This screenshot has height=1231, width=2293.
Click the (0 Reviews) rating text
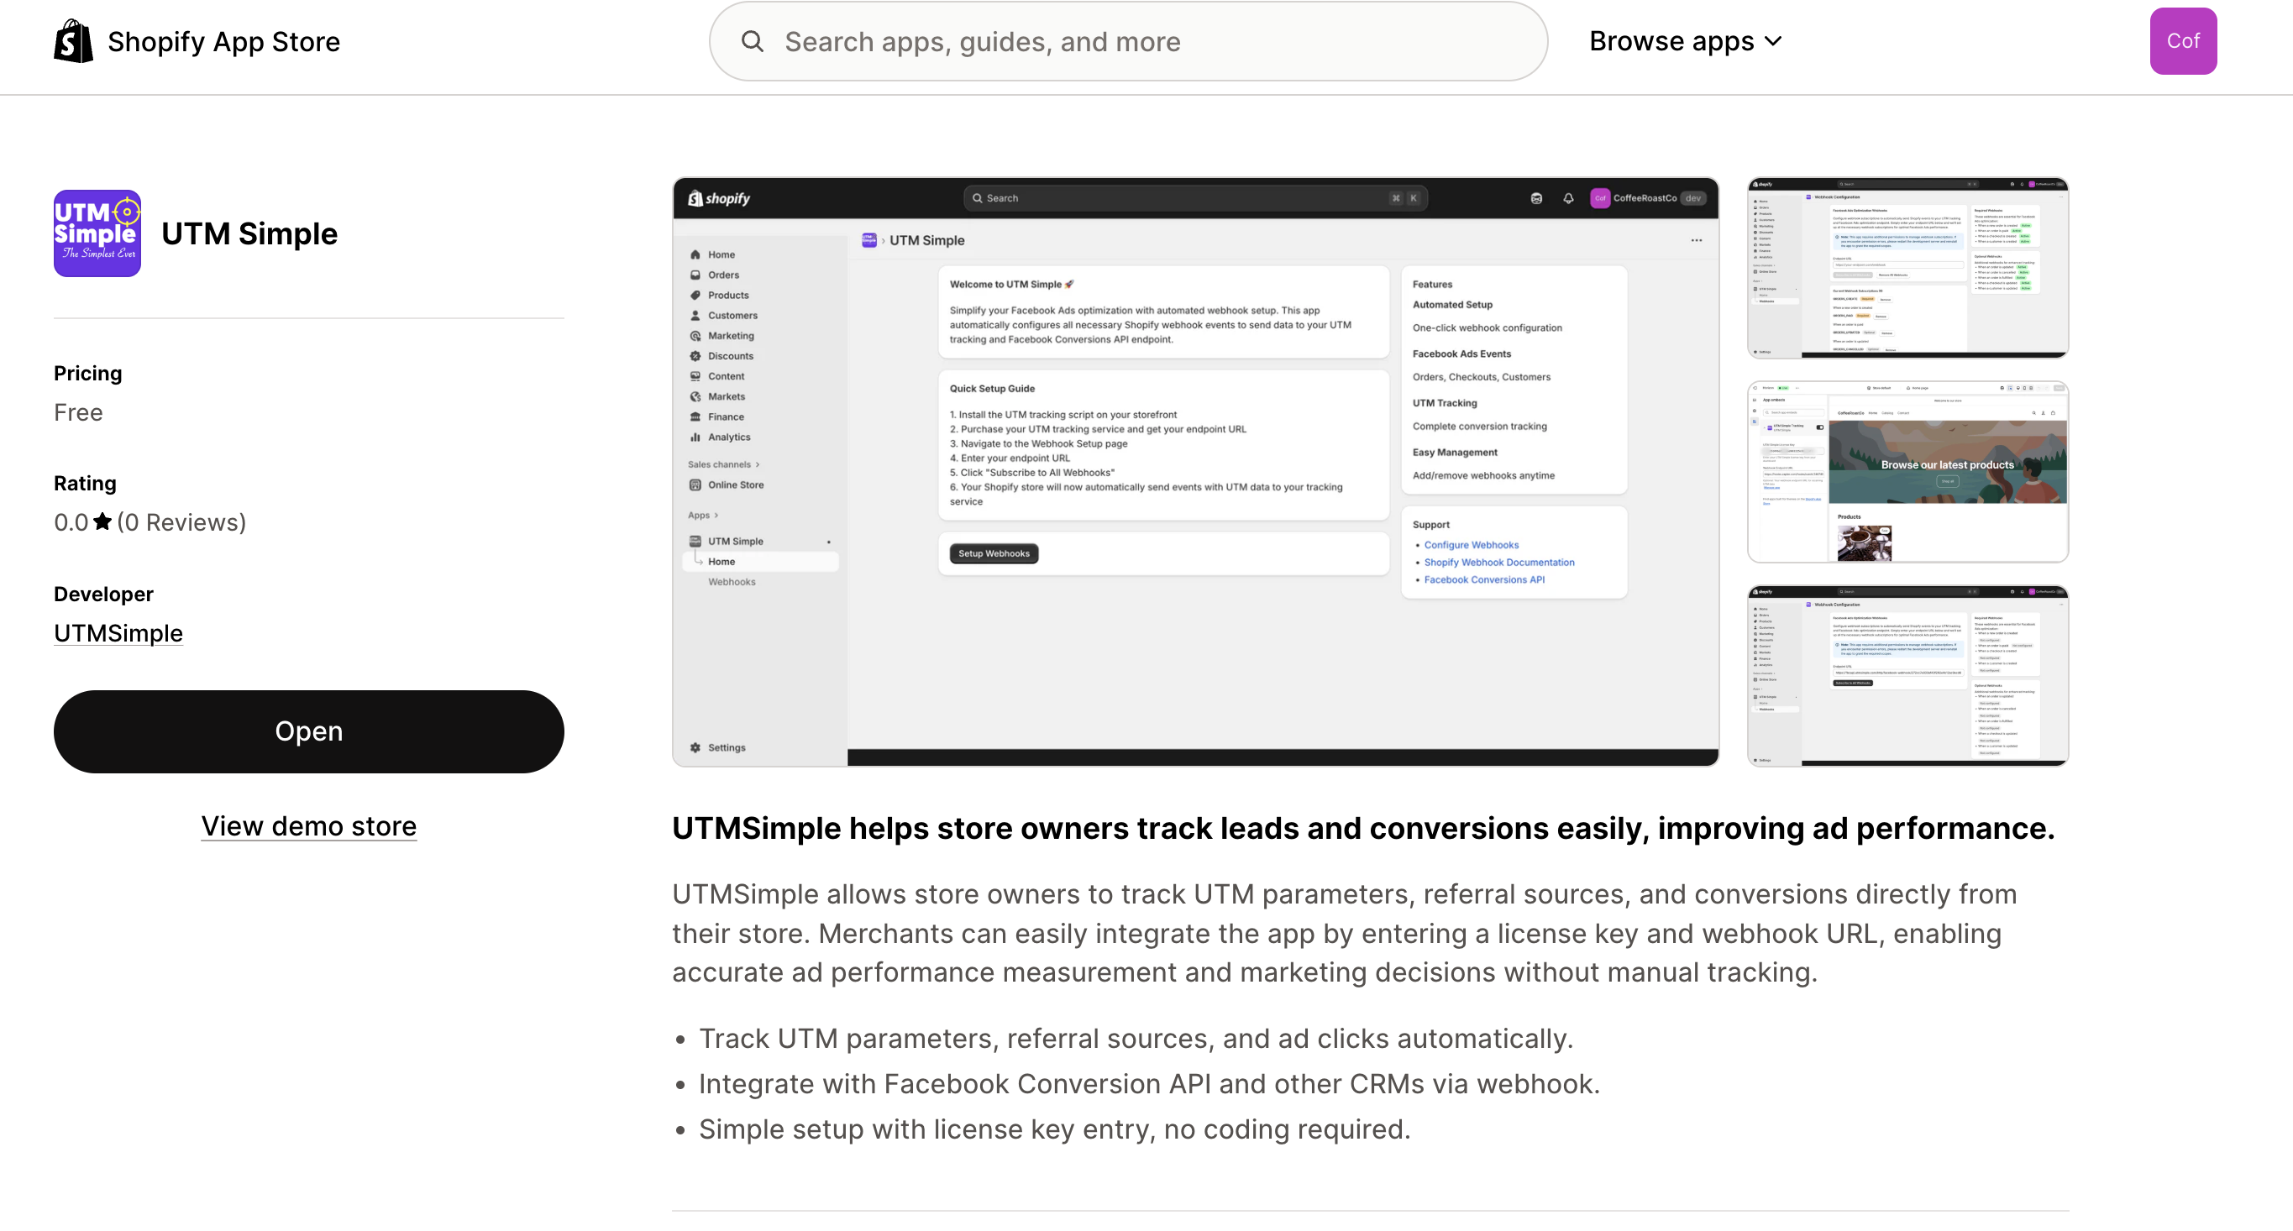coord(181,522)
